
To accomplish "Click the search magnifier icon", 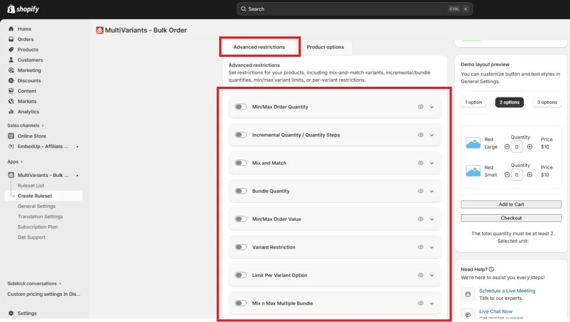I will tap(244, 9).
